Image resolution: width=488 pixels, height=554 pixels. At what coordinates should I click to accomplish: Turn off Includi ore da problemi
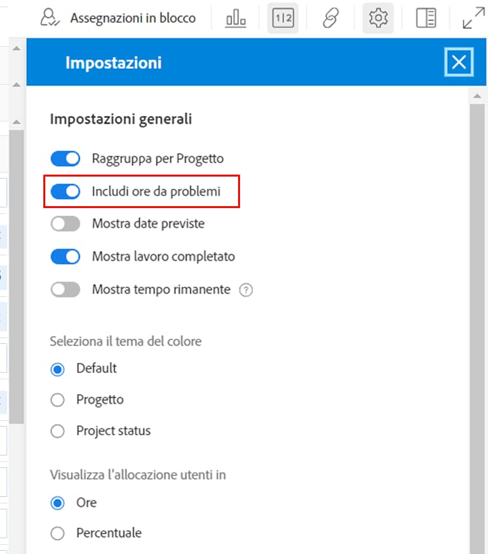pyautogui.click(x=66, y=192)
